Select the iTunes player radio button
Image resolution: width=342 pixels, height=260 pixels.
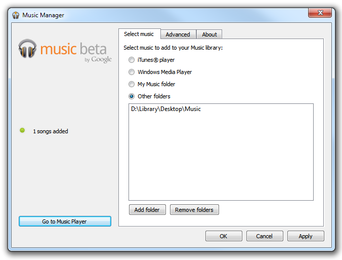point(132,60)
